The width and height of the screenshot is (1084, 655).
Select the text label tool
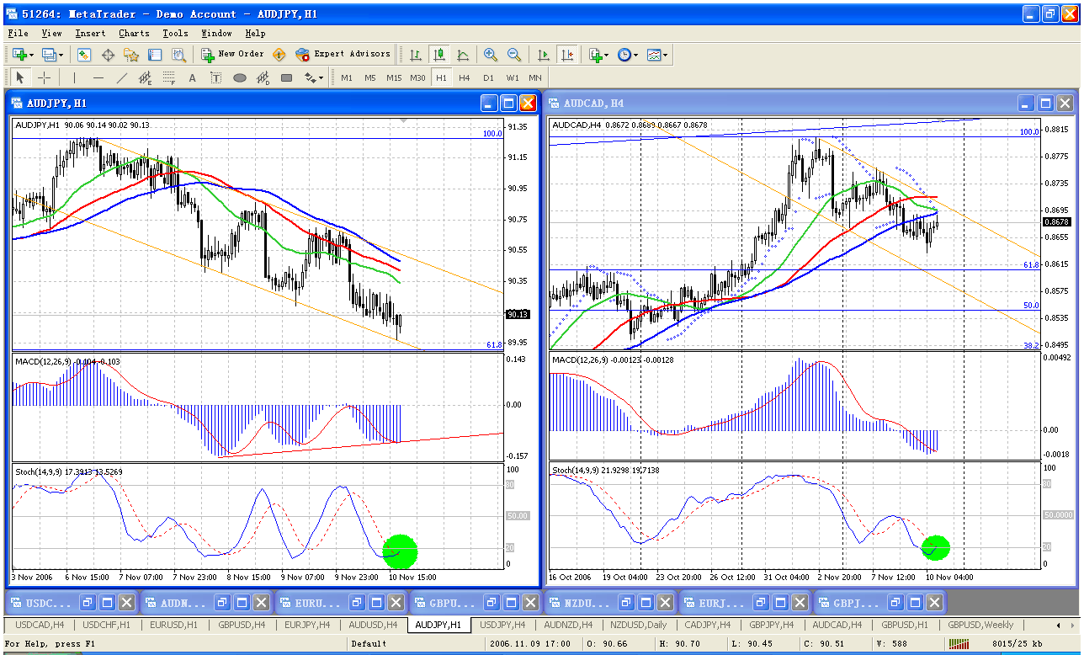point(216,78)
